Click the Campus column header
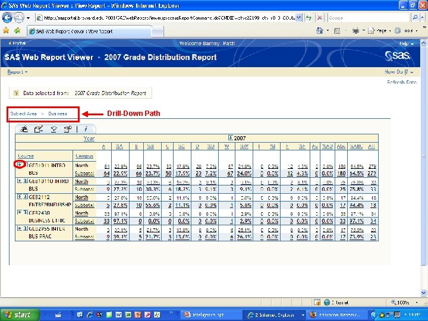 click(x=84, y=156)
